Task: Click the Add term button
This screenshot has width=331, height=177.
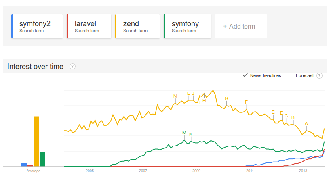Action: pyautogui.click(x=241, y=26)
